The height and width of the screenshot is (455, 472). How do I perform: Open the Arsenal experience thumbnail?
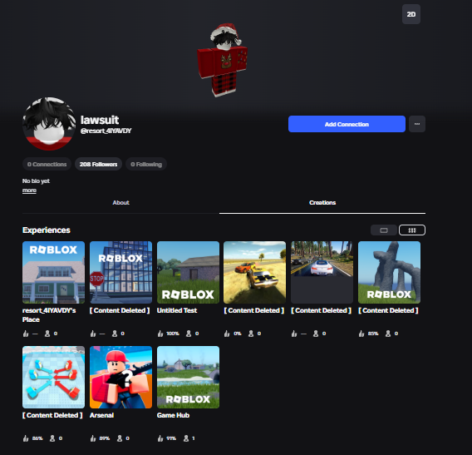[120, 378]
